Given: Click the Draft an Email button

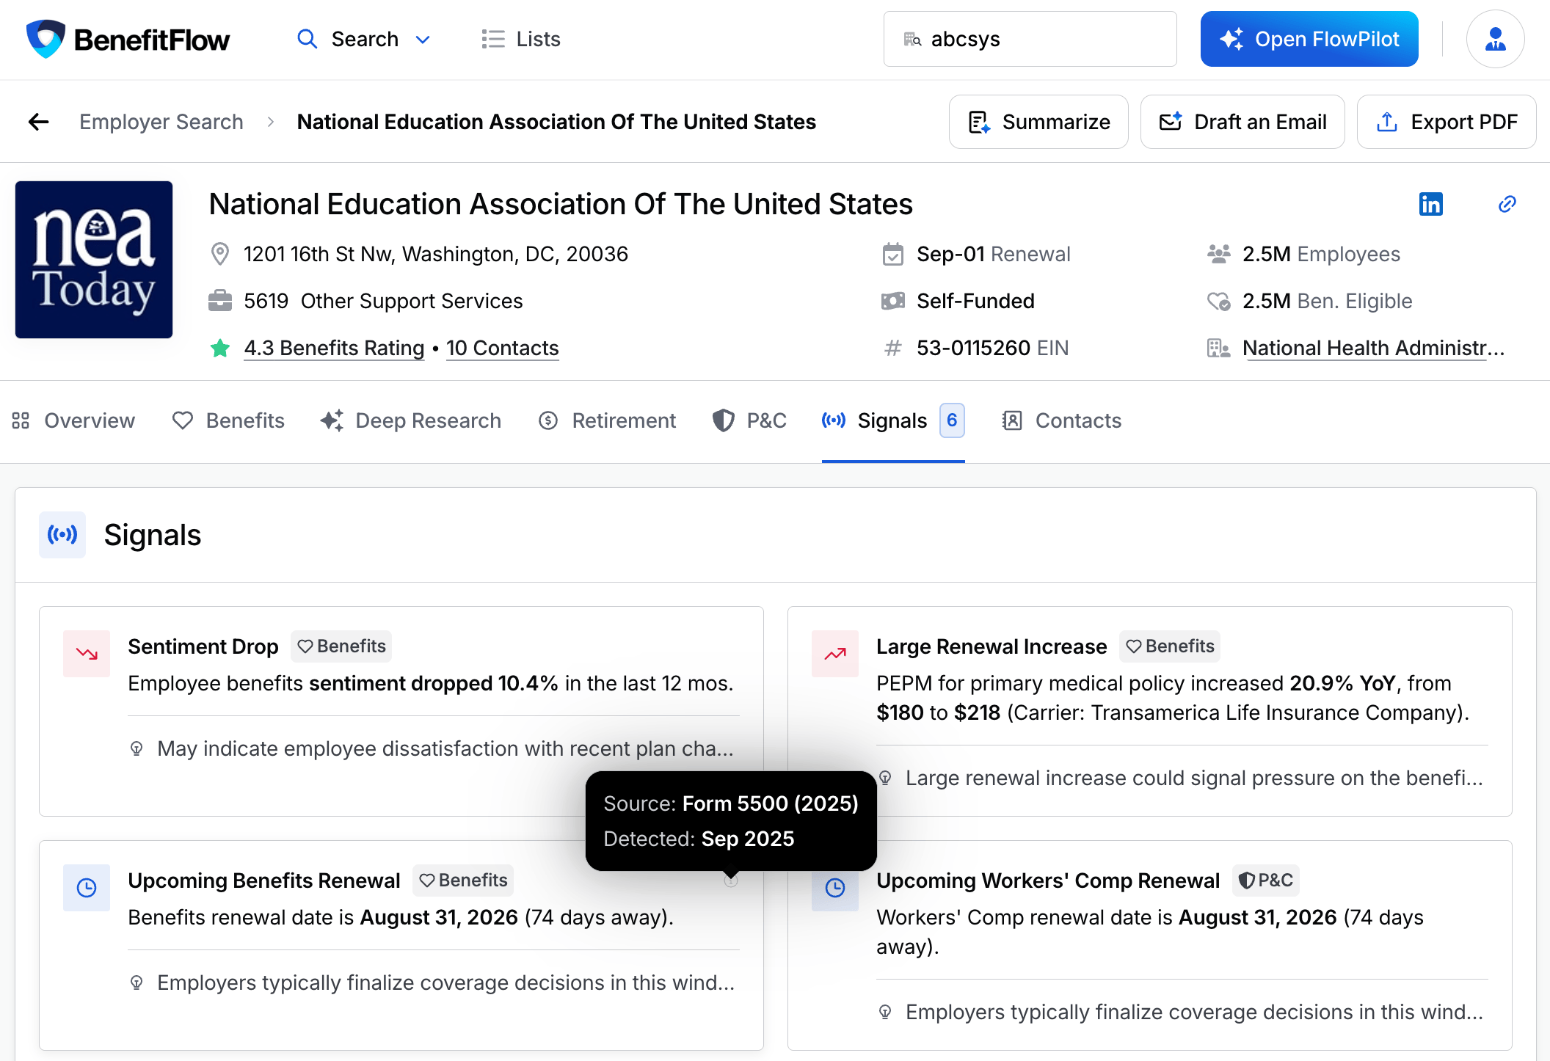Looking at the screenshot, I should coord(1242,122).
